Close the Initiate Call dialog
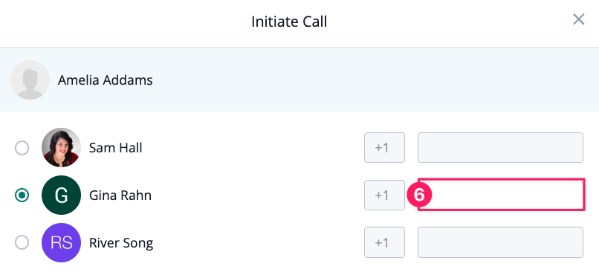The width and height of the screenshot is (599, 275). click(578, 19)
